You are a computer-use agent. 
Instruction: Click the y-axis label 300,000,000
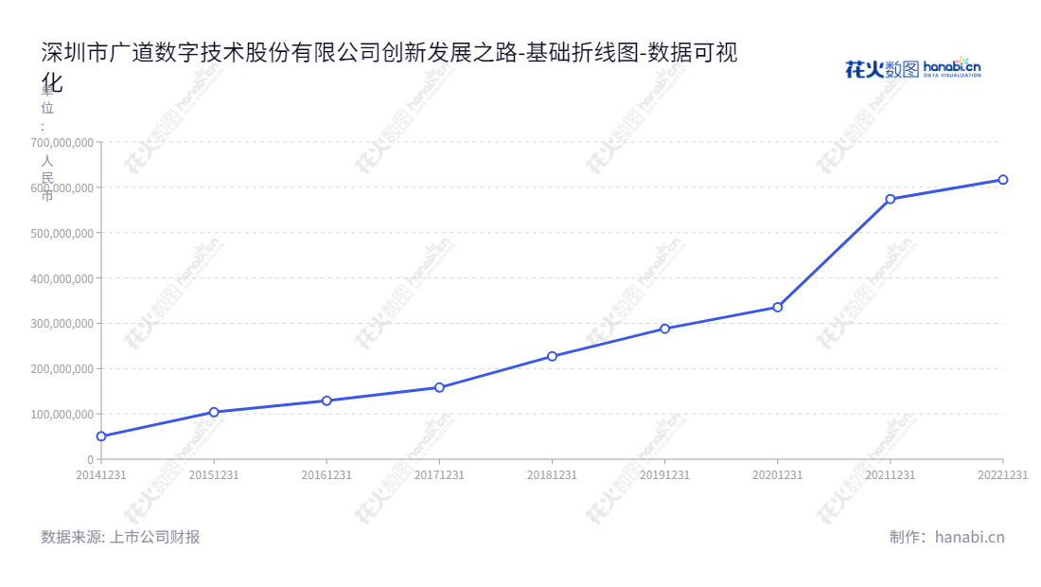62,324
